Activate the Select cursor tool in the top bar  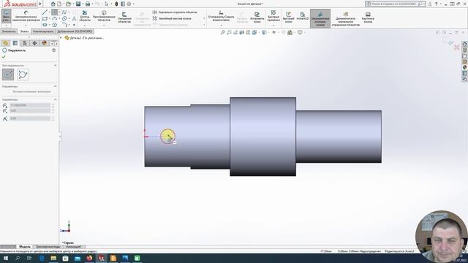pyautogui.click(x=107, y=4)
